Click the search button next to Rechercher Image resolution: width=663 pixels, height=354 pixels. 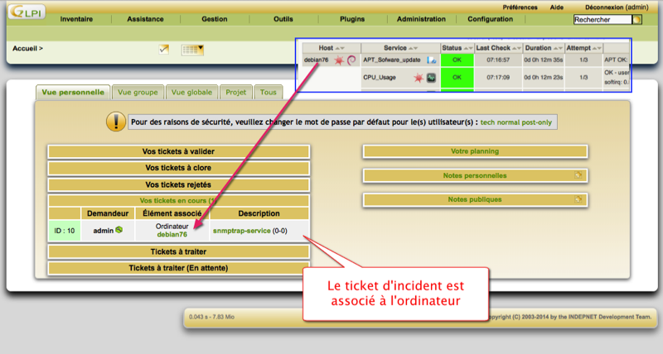pyautogui.click(x=637, y=19)
